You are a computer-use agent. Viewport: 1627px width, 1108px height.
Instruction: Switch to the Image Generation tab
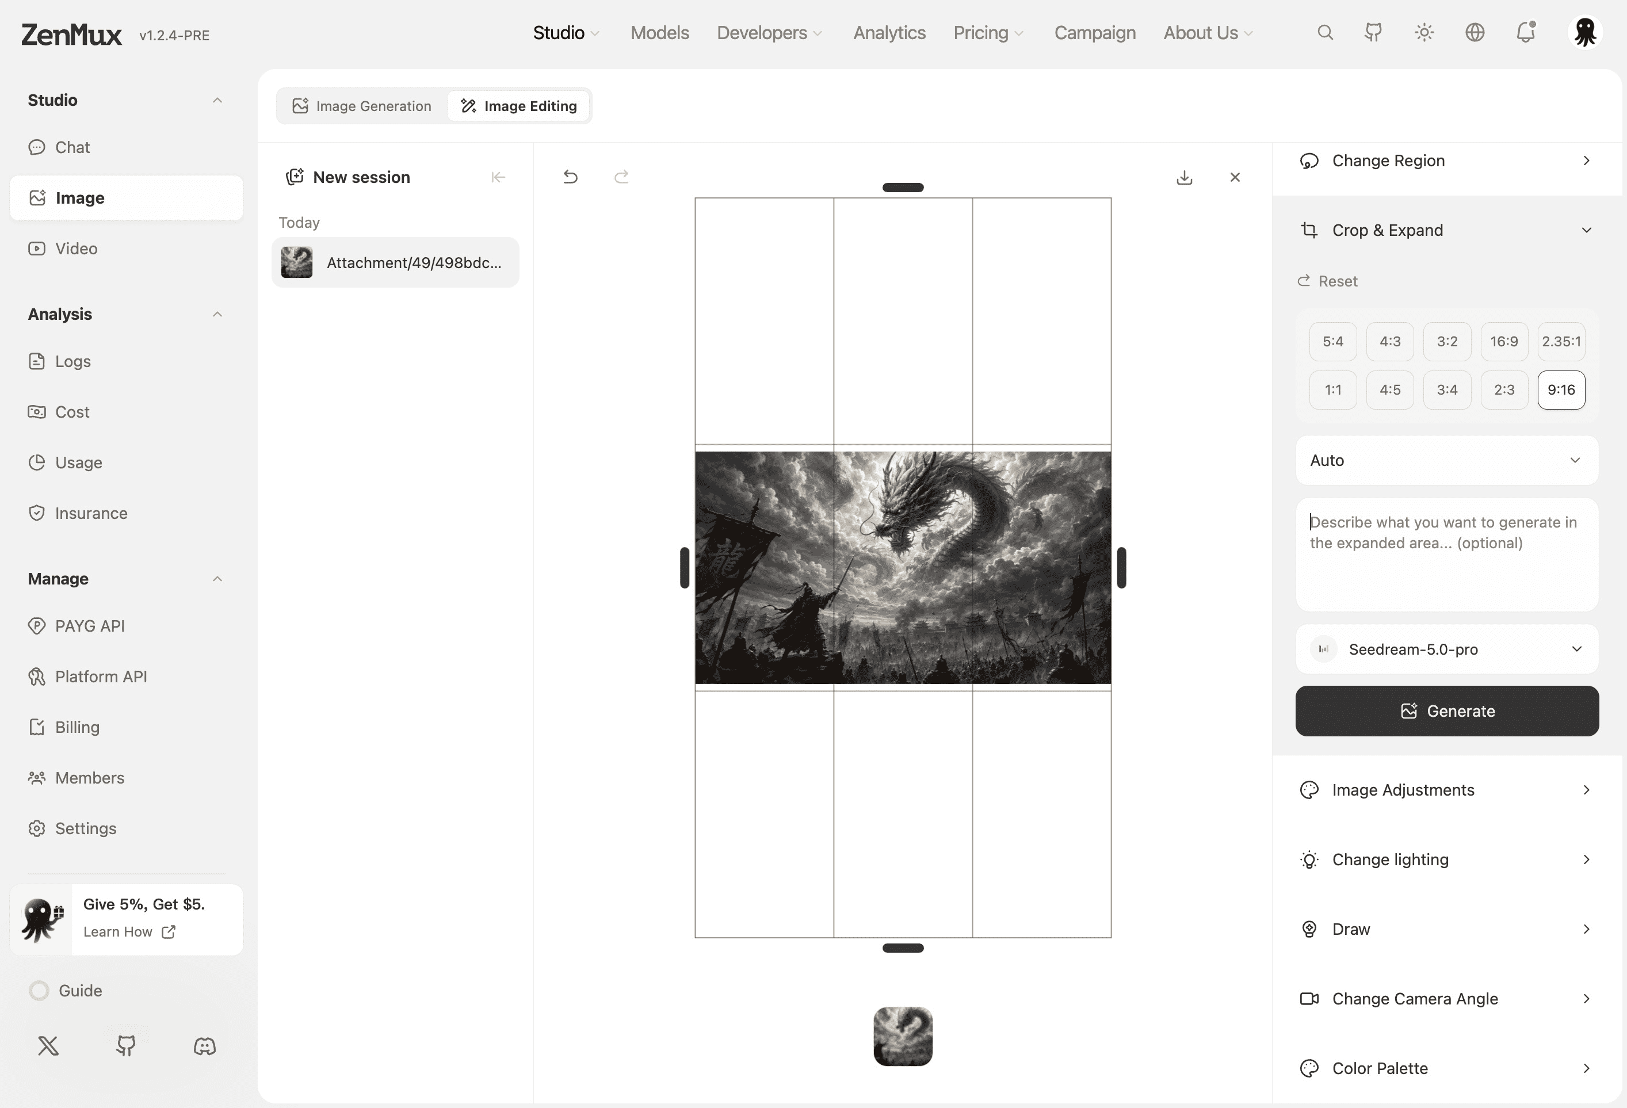[362, 106]
